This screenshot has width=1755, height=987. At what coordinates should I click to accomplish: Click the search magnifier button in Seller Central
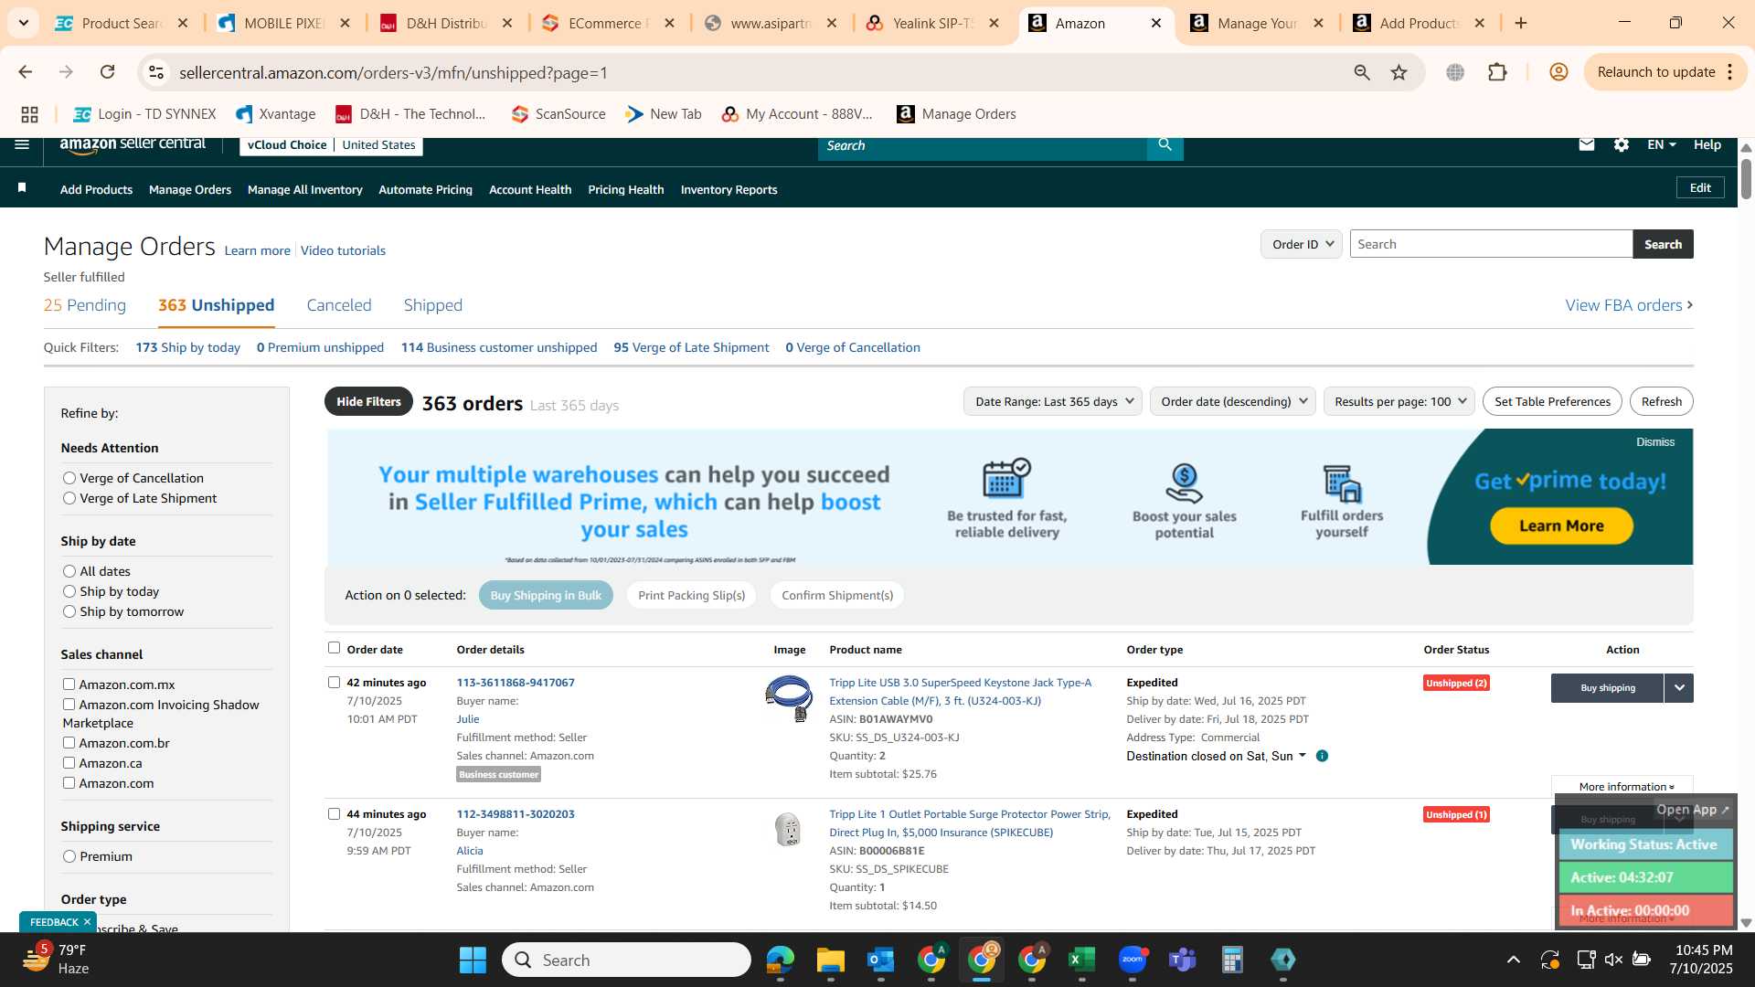[x=1165, y=145]
